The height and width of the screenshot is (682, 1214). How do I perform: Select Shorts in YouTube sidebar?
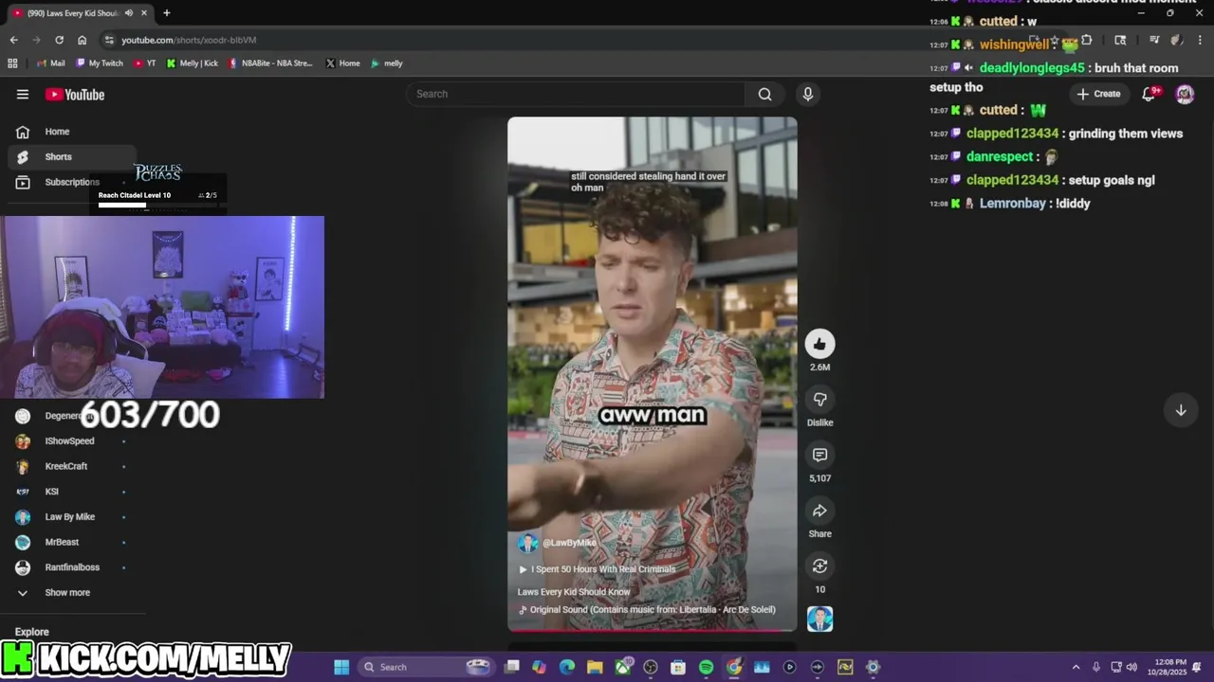click(x=72, y=156)
